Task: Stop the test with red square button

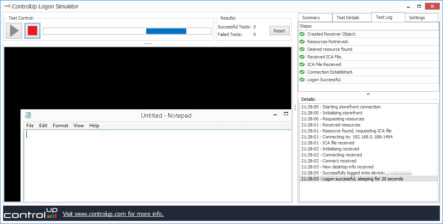Action: [x=32, y=31]
